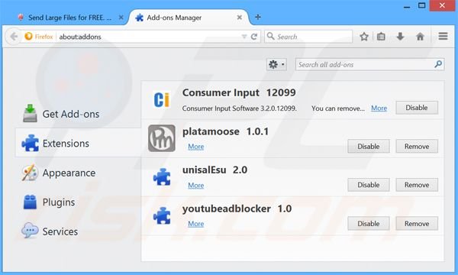The image size is (458, 275).
Task: Click Consumer Input Software 3.2.0.12099 description
Action: (239, 108)
